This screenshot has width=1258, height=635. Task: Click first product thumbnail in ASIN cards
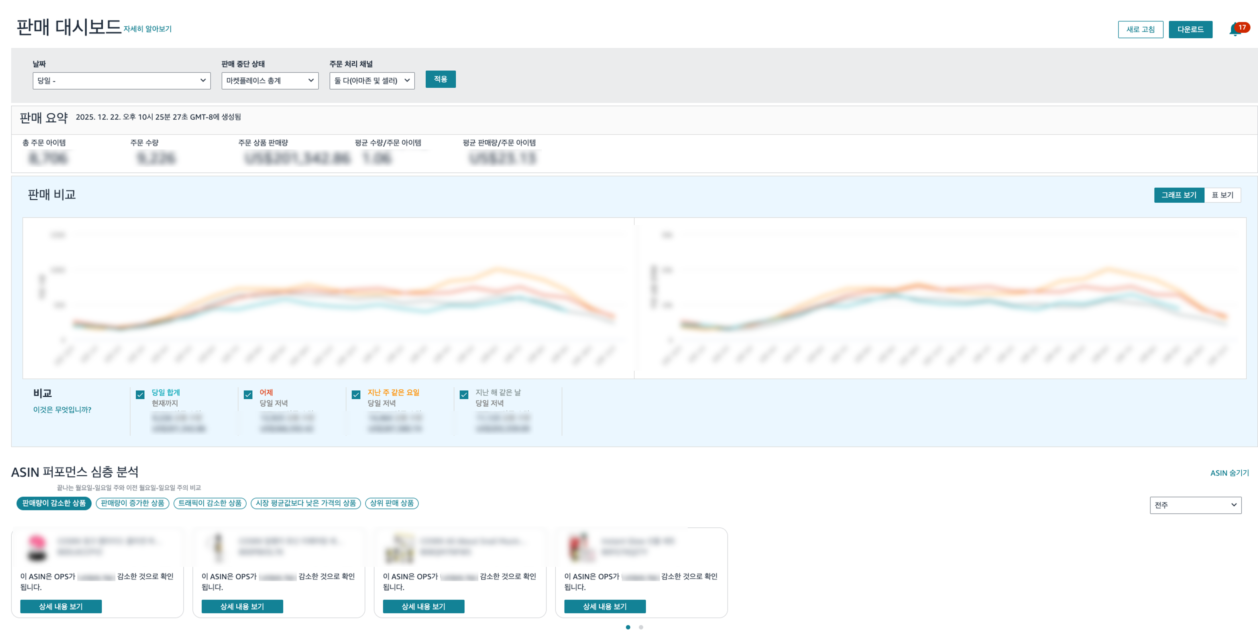[x=37, y=548]
